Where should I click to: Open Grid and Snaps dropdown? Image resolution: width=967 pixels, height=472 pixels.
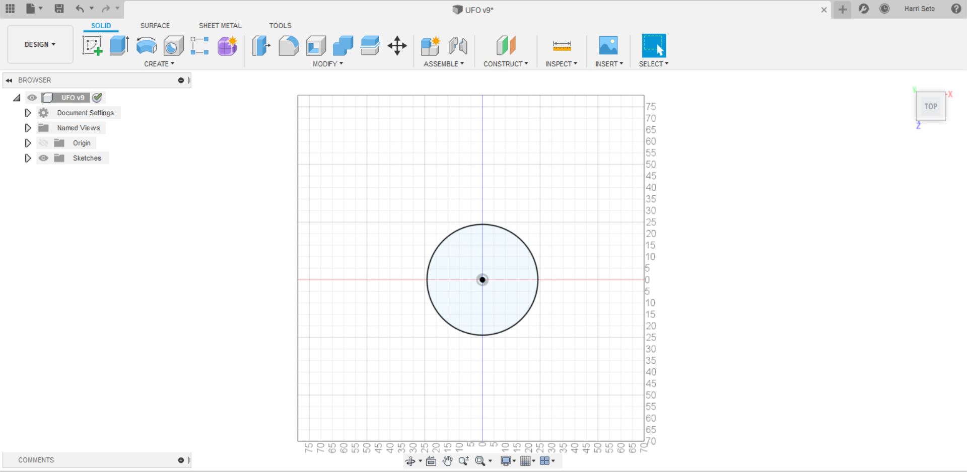(528, 461)
